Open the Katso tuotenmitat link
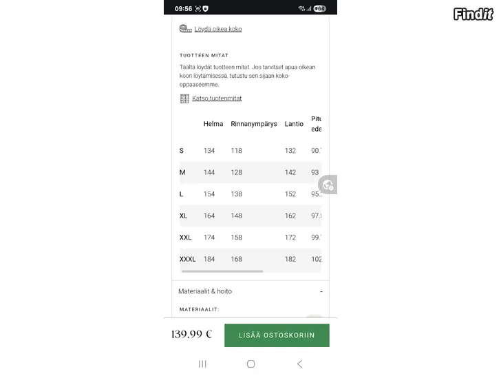 click(217, 98)
